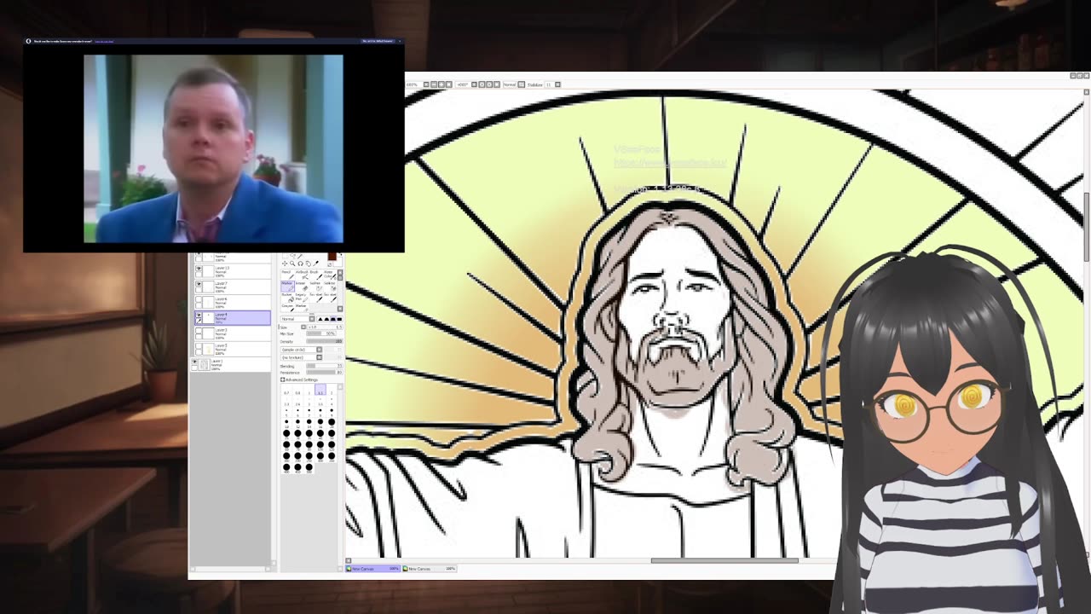
Task: Choose the Move layer tool
Action: coord(285,264)
